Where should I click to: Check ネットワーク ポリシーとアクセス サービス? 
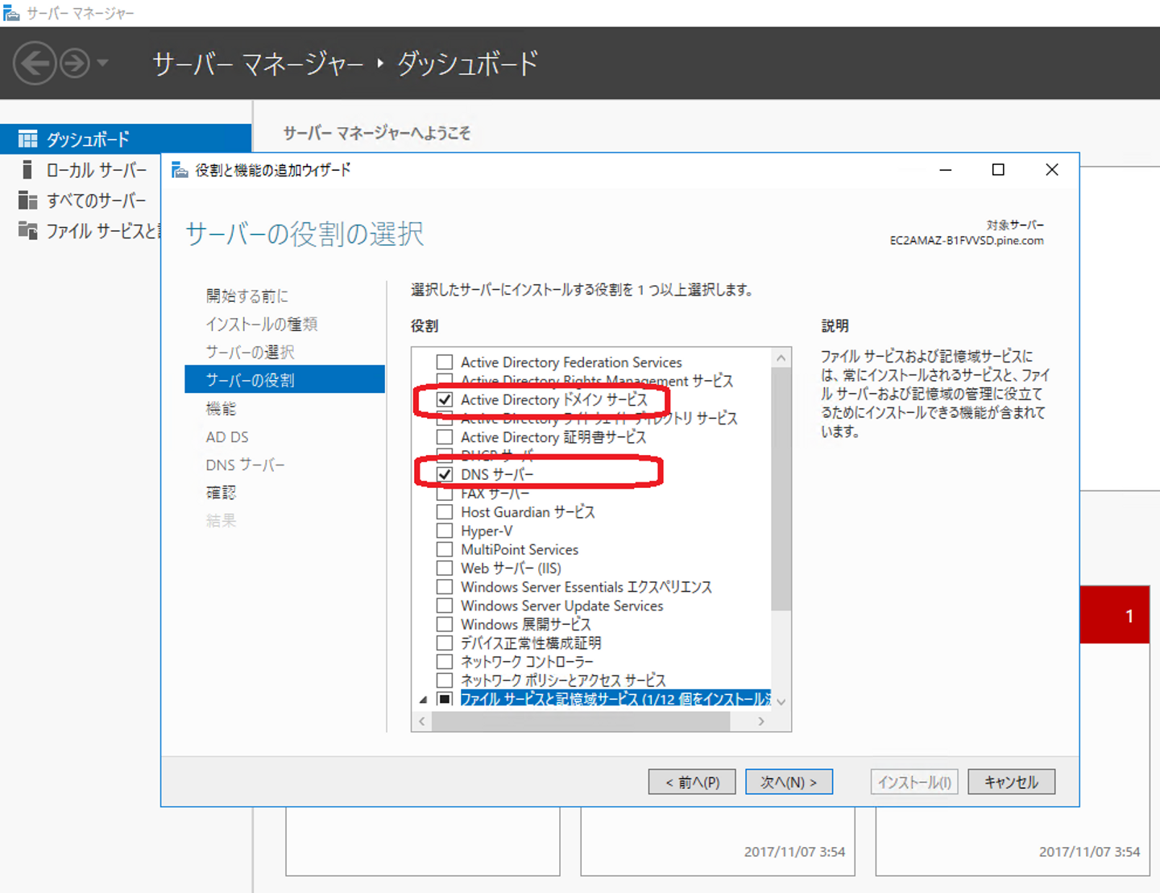coord(445,680)
